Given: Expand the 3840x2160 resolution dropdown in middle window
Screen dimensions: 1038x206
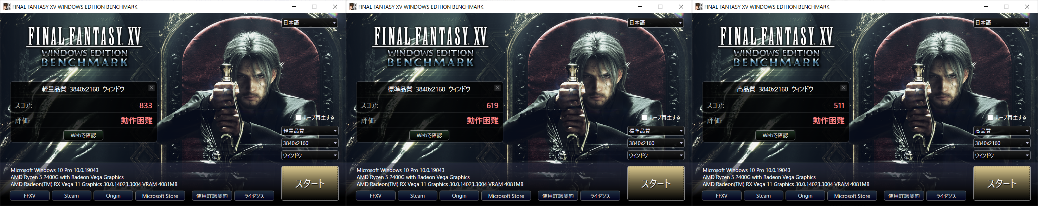Looking at the screenshot, I should pos(655,143).
